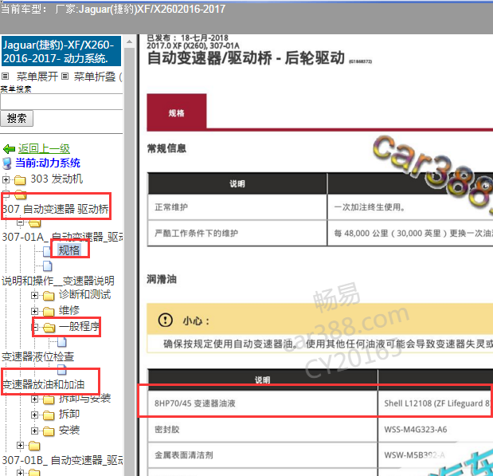
Task: Click document icon above 变速器放油和加油
Action: pos(62,370)
